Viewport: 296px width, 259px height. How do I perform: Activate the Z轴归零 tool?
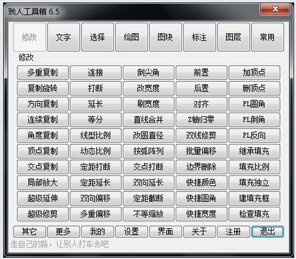pyautogui.click(x=202, y=120)
